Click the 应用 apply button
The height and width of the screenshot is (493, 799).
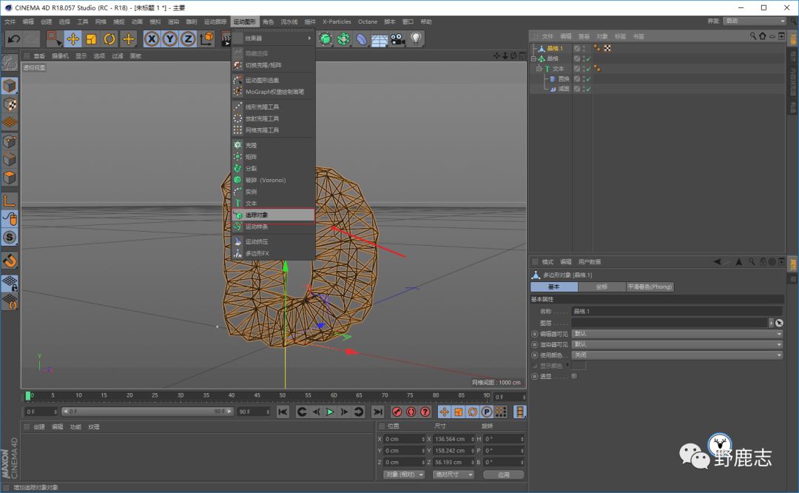coord(504,474)
